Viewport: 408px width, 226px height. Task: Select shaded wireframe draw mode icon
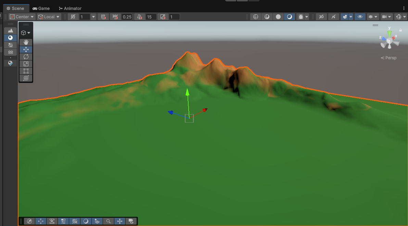coord(267,17)
